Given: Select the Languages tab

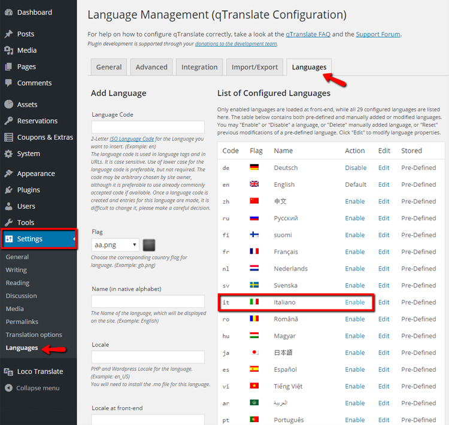Looking at the screenshot, I should (x=309, y=67).
